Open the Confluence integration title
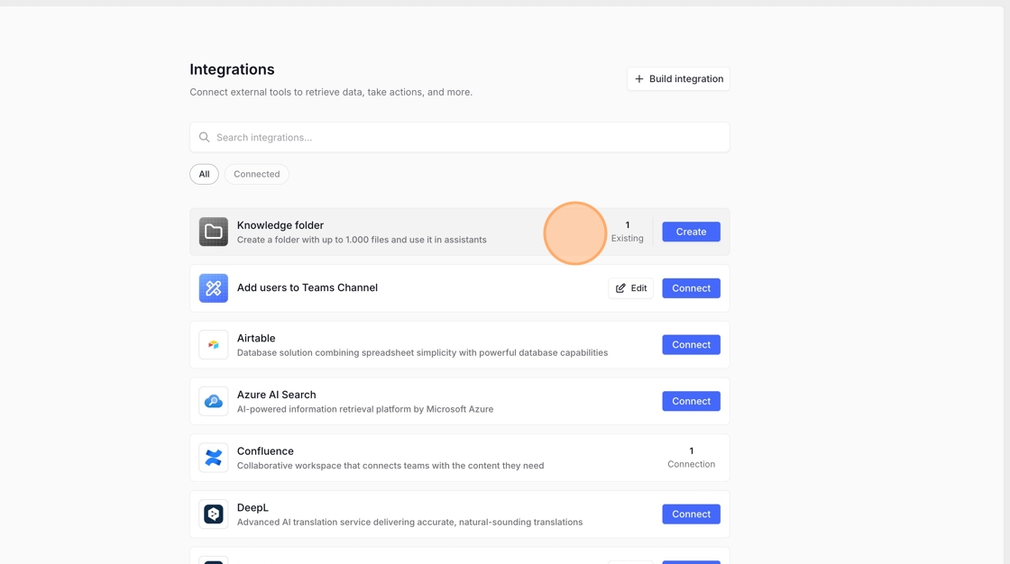 pos(265,451)
